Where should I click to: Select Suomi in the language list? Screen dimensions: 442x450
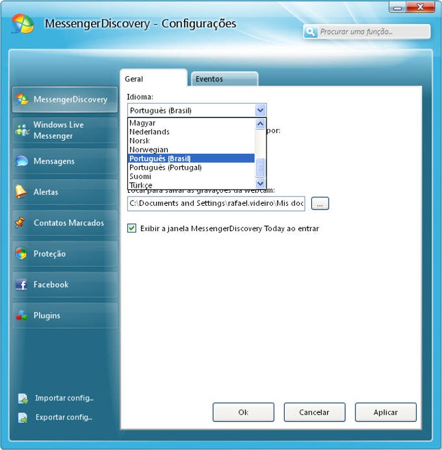[x=191, y=176]
